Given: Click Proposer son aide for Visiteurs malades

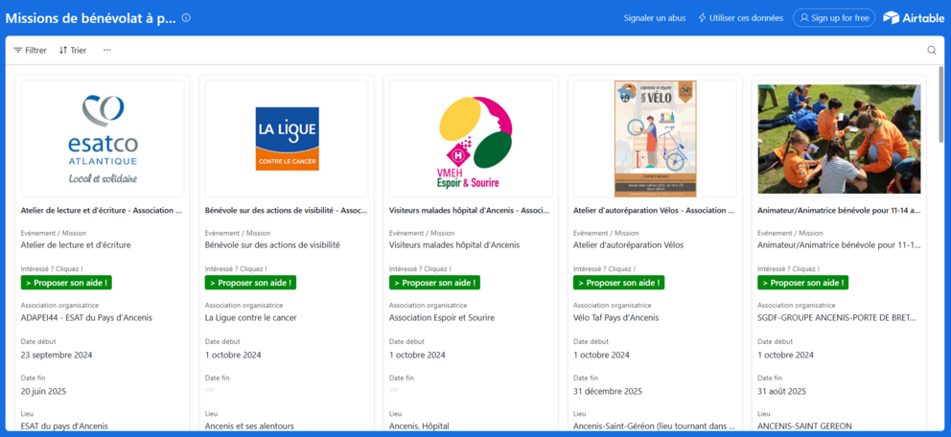Looking at the screenshot, I should pyautogui.click(x=435, y=283).
